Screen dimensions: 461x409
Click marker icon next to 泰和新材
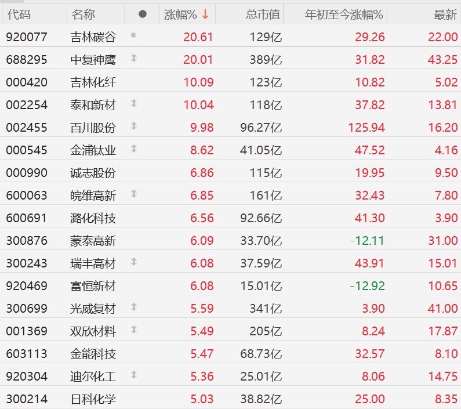(x=134, y=103)
